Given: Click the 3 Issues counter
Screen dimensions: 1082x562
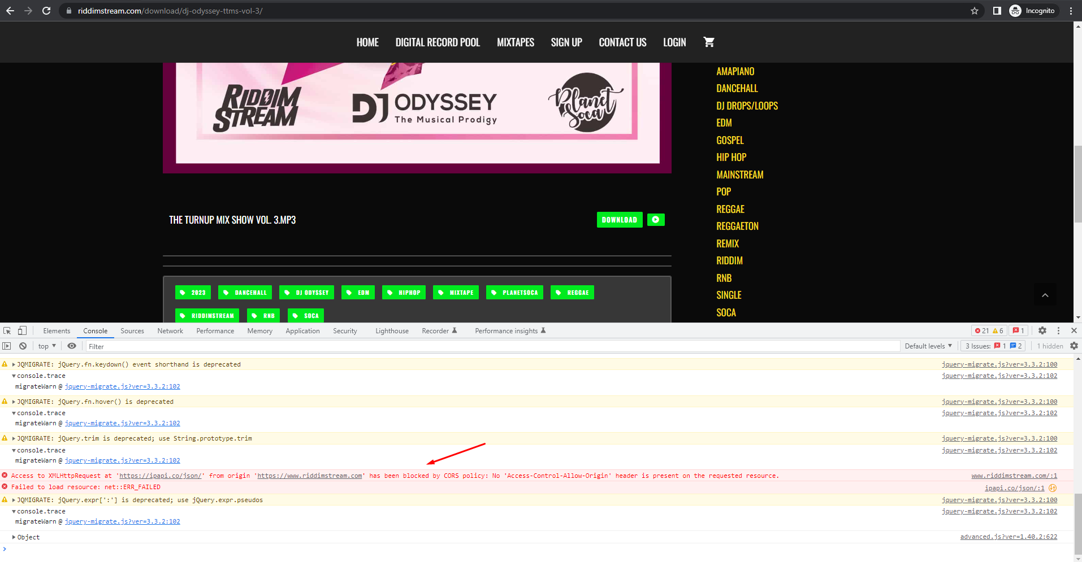Looking at the screenshot, I should (x=993, y=346).
